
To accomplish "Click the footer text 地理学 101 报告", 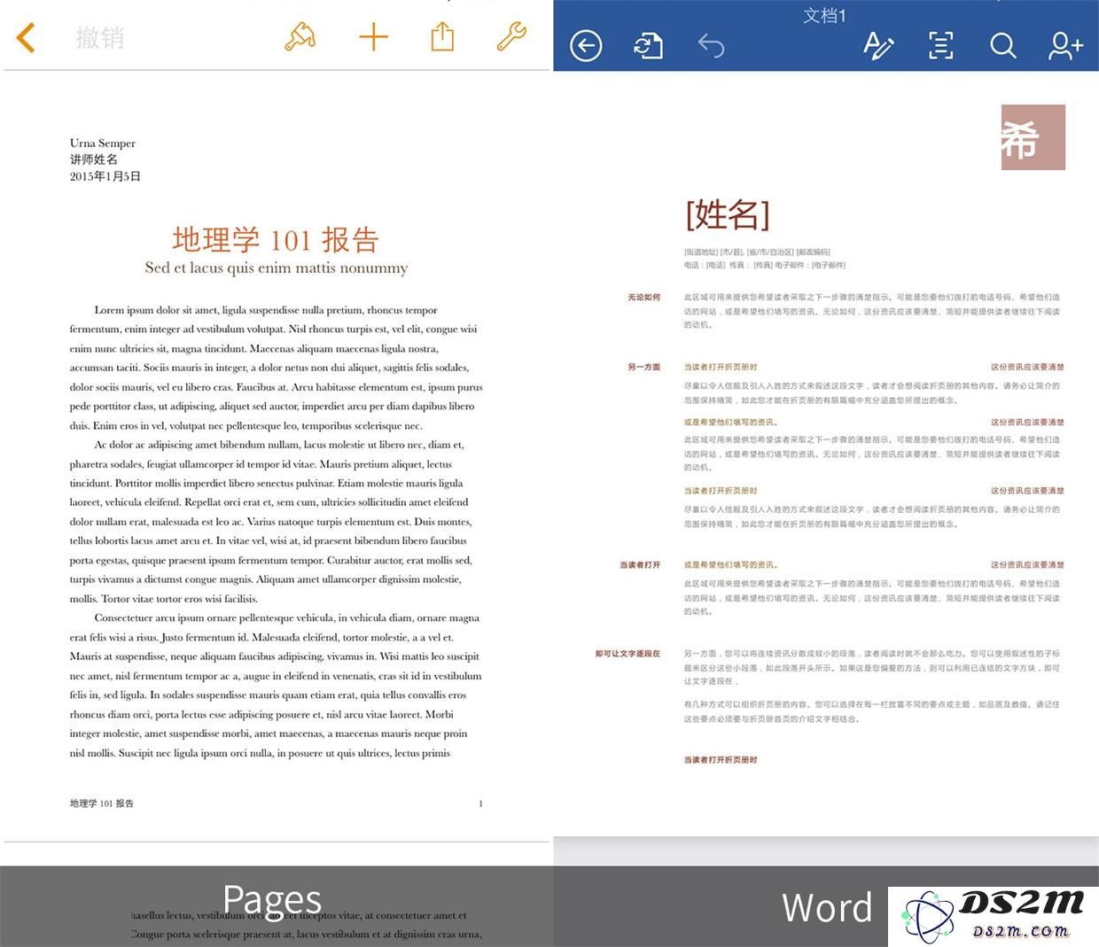I will [x=102, y=803].
